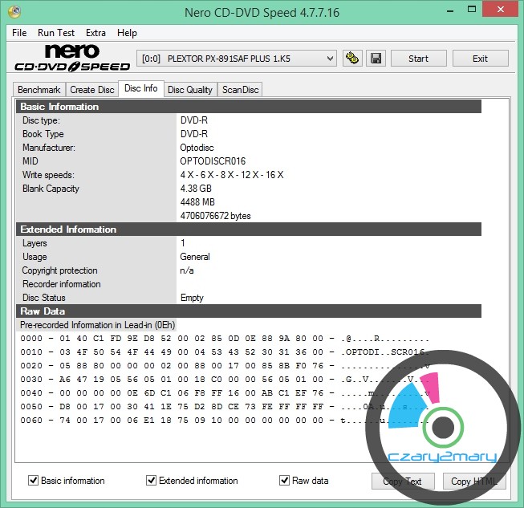
Task: Open the ScanDisc tab
Action: (241, 90)
